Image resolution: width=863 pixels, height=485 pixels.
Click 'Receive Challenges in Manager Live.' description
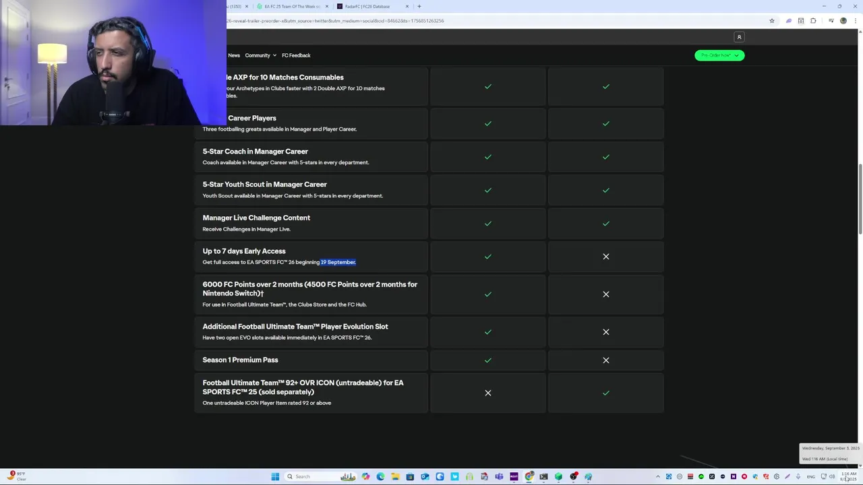pos(246,229)
